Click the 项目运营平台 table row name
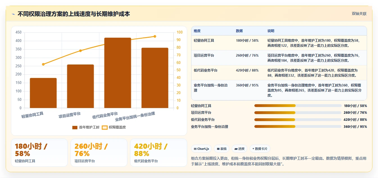This screenshot has width=378, height=178. pyautogui.click(x=204, y=55)
